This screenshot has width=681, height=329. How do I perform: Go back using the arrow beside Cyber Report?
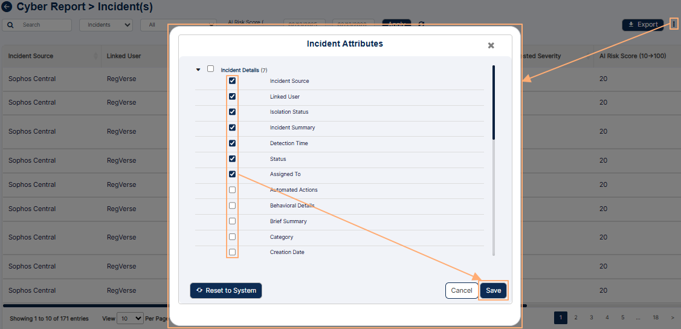(7, 7)
